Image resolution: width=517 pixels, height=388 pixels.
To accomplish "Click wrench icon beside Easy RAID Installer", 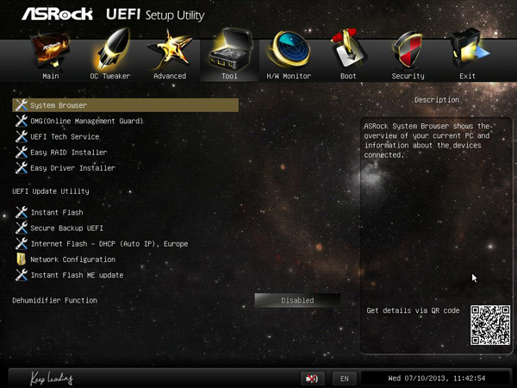I will click(x=22, y=153).
